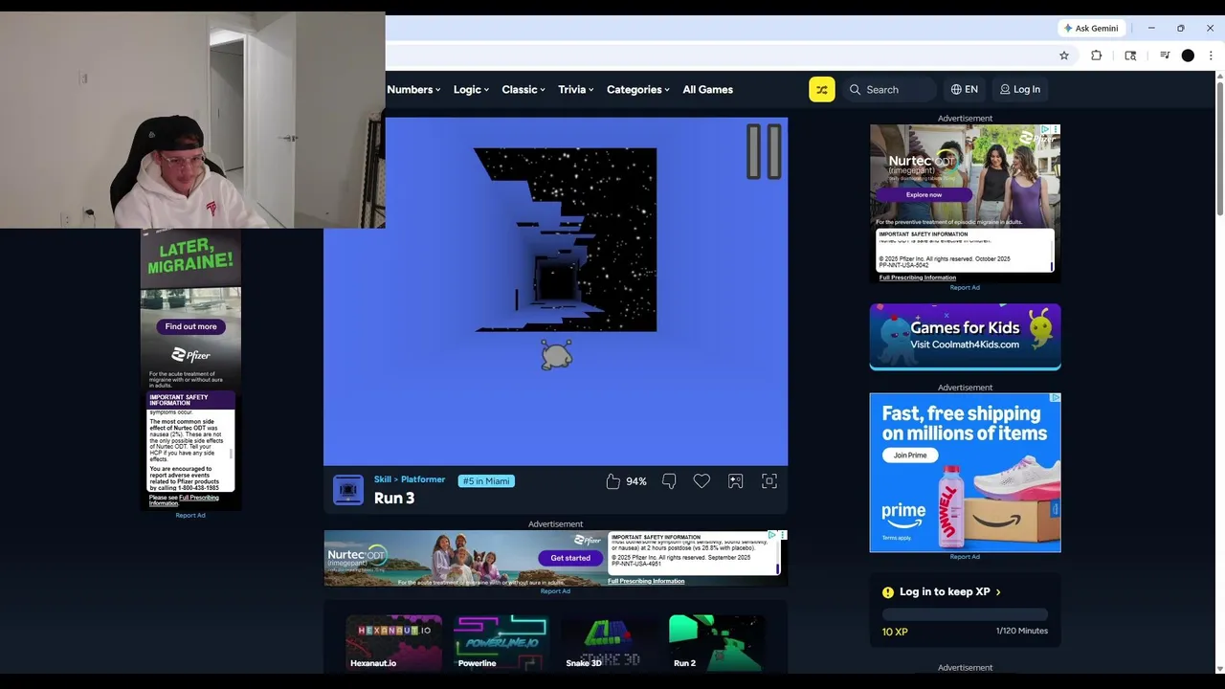The height and width of the screenshot is (689, 1225).
Task: Click the yellow random game shuffle button
Action: click(x=821, y=89)
